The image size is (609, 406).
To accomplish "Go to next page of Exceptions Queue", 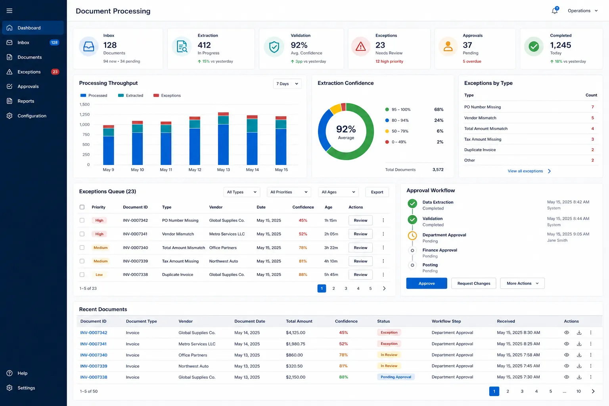I will pos(384,289).
